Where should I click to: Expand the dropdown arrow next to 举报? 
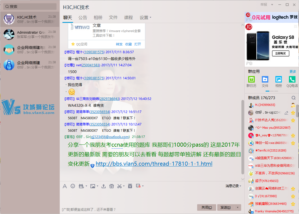pos(272,5)
